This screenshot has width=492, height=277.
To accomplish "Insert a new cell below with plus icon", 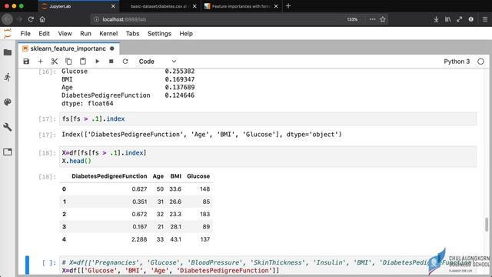I will 41,62.
